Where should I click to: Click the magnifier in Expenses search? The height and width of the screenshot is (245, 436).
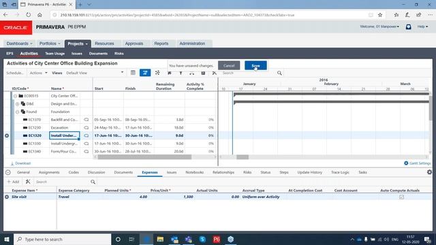point(93,182)
